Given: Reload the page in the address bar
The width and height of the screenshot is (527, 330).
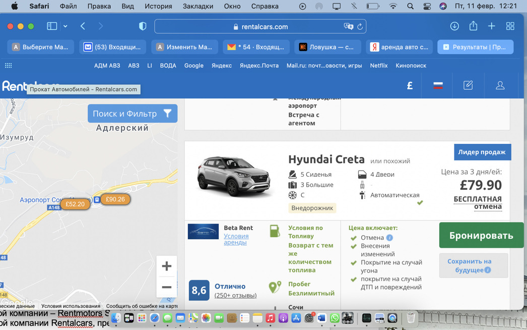Looking at the screenshot, I should (x=360, y=27).
